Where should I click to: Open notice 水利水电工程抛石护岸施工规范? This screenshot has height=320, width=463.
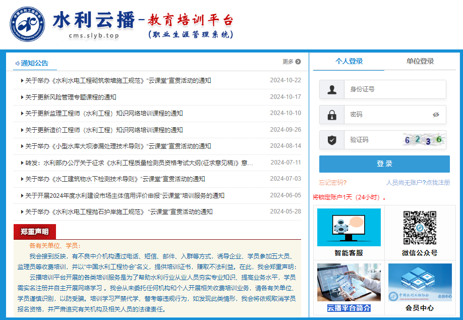119,212
